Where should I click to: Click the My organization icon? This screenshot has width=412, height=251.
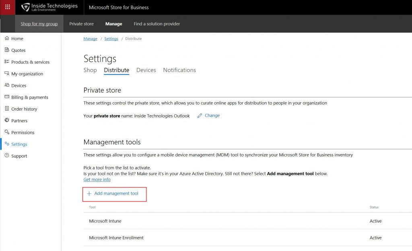(7, 74)
